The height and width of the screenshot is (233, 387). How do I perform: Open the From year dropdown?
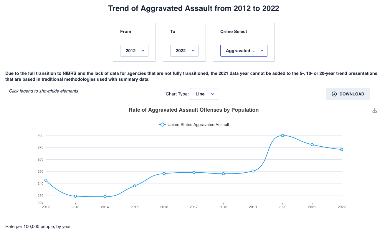pyautogui.click(x=134, y=51)
